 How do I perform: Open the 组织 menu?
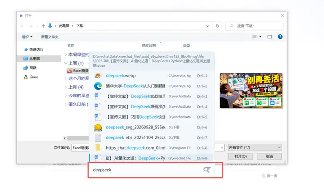coord(27,37)
